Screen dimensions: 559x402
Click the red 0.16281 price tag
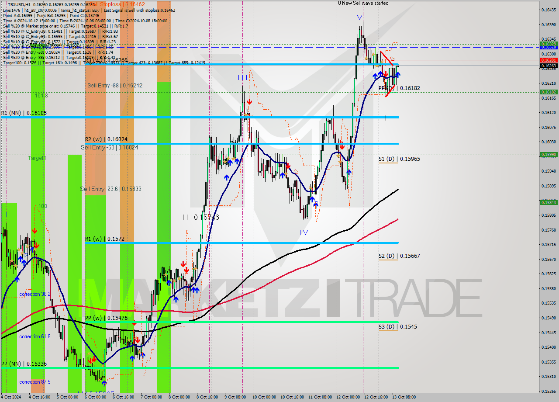pyautogui.click(x=548, y=60)
